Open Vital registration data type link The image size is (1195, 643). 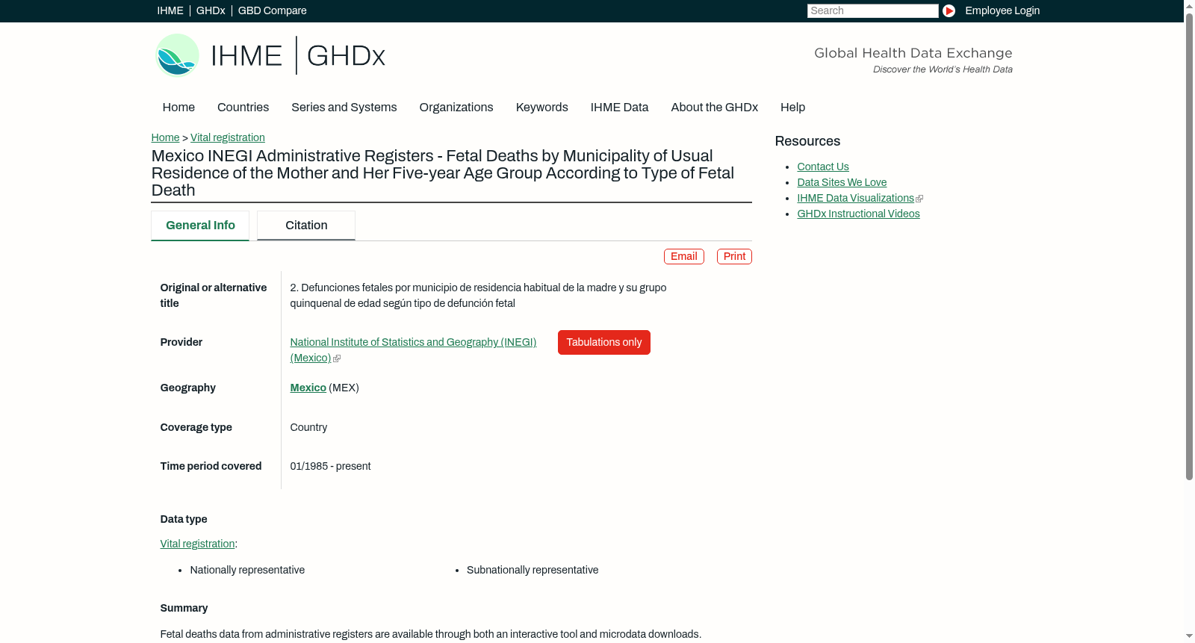tap(197, 544)
